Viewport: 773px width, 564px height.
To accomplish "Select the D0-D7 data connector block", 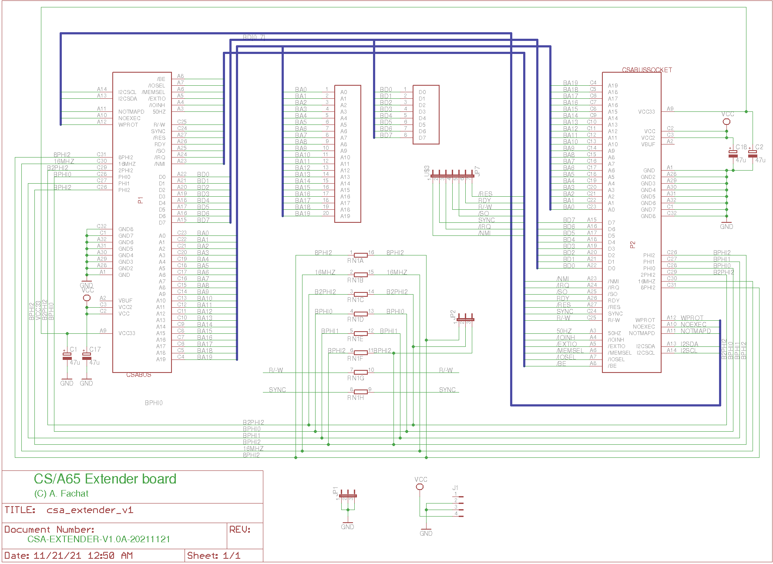I will [426, 114].
